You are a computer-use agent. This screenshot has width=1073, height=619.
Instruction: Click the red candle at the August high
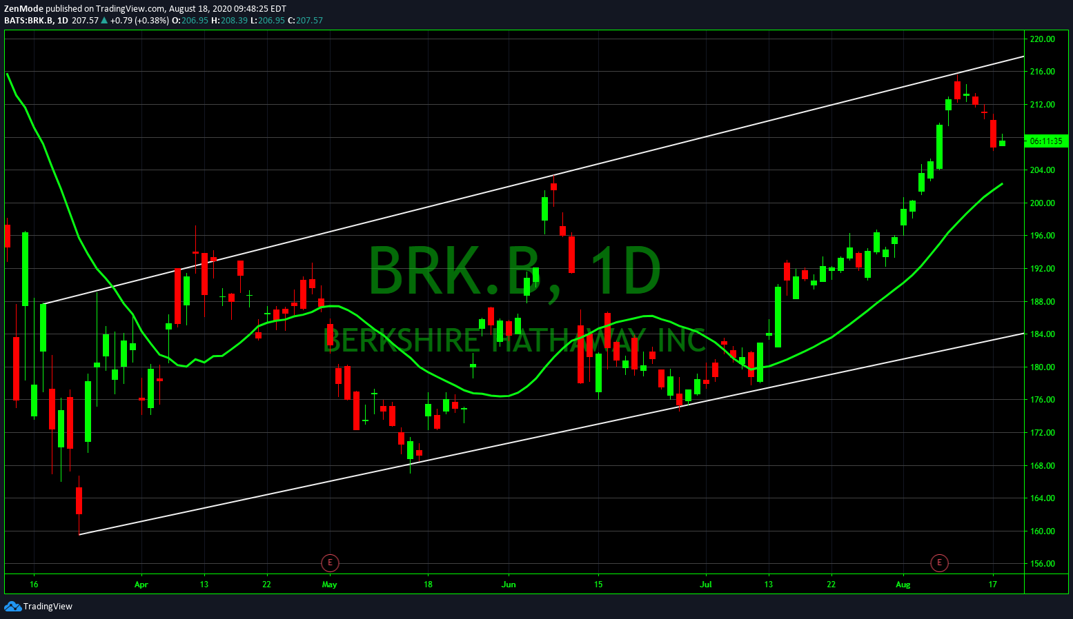(957, 90)
